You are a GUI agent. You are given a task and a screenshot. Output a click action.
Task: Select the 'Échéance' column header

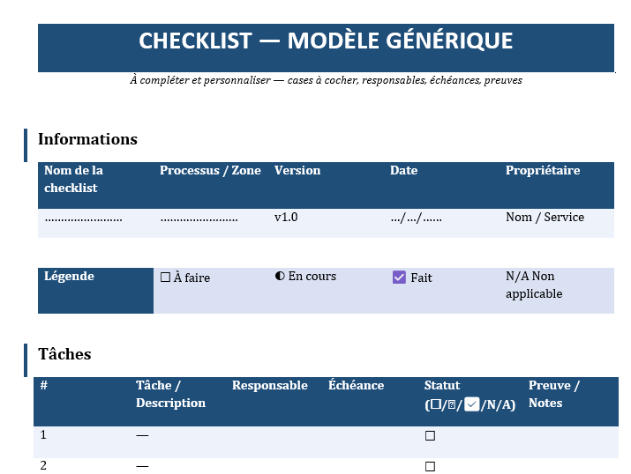(356, 386)
